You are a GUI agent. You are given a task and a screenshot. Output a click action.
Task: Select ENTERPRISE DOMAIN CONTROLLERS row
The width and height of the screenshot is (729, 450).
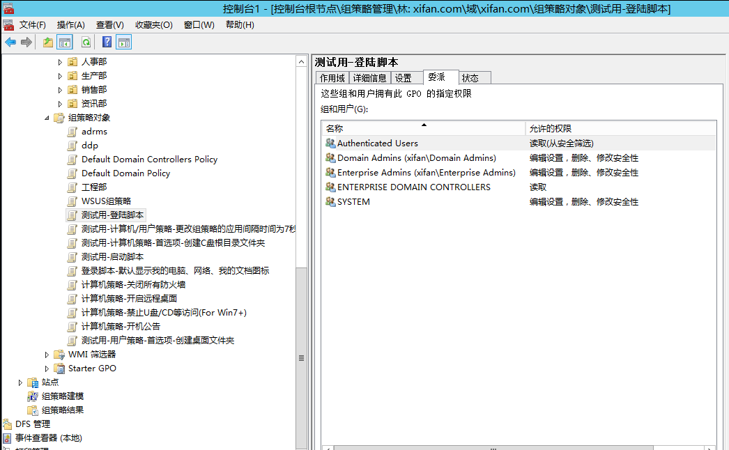[x=519, y=187]
